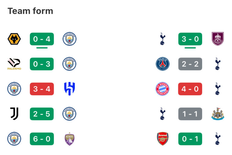Open the Burnley club crest
The image size is (232, 155).
218,39
